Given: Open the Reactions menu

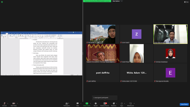Looking at the screenshot, I should pos(114,104).
